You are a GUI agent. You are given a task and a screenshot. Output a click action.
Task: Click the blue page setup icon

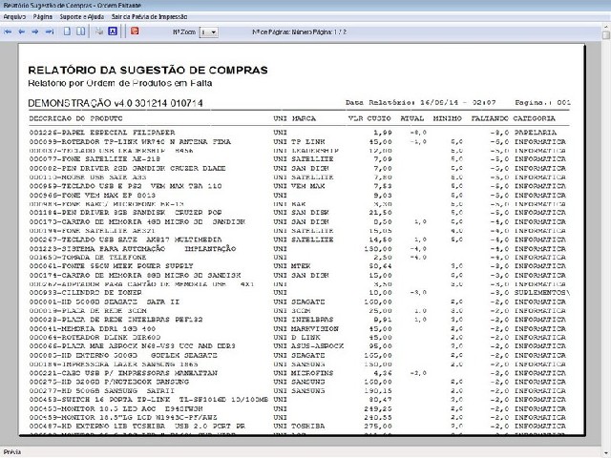point(113,31)
